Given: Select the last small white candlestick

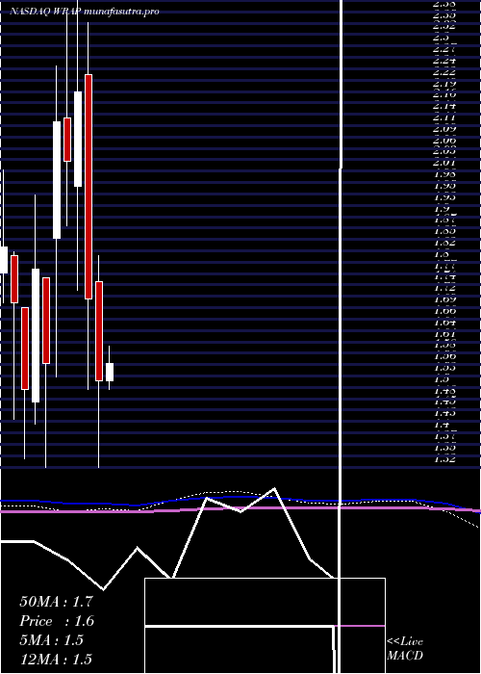Looking at the screenshot, I should 110,372.
